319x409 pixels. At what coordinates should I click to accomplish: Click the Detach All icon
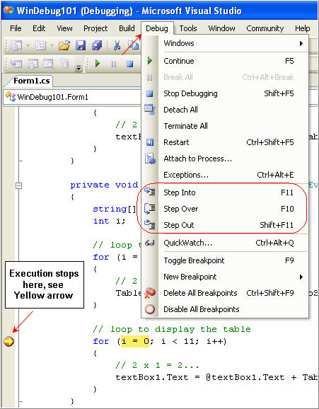click(150, 109)
